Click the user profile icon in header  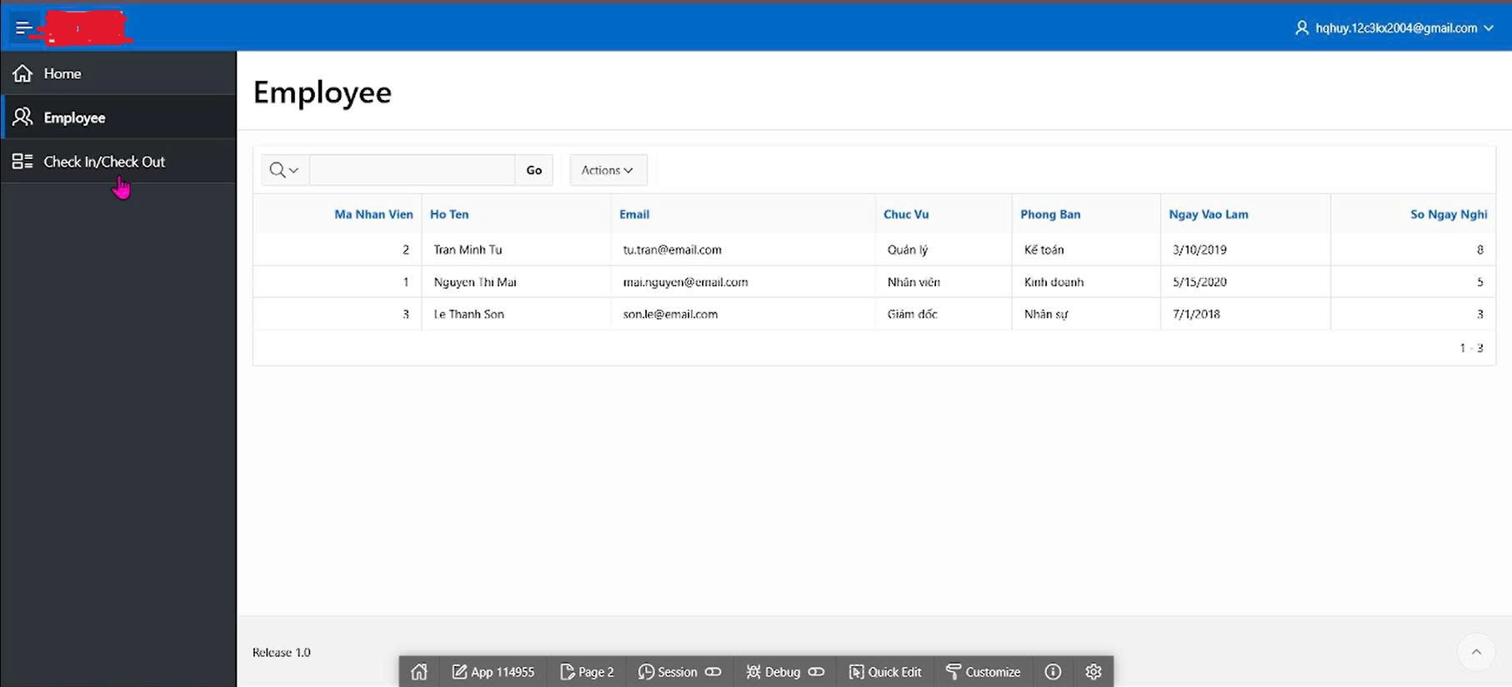(x=1301, y=28)
